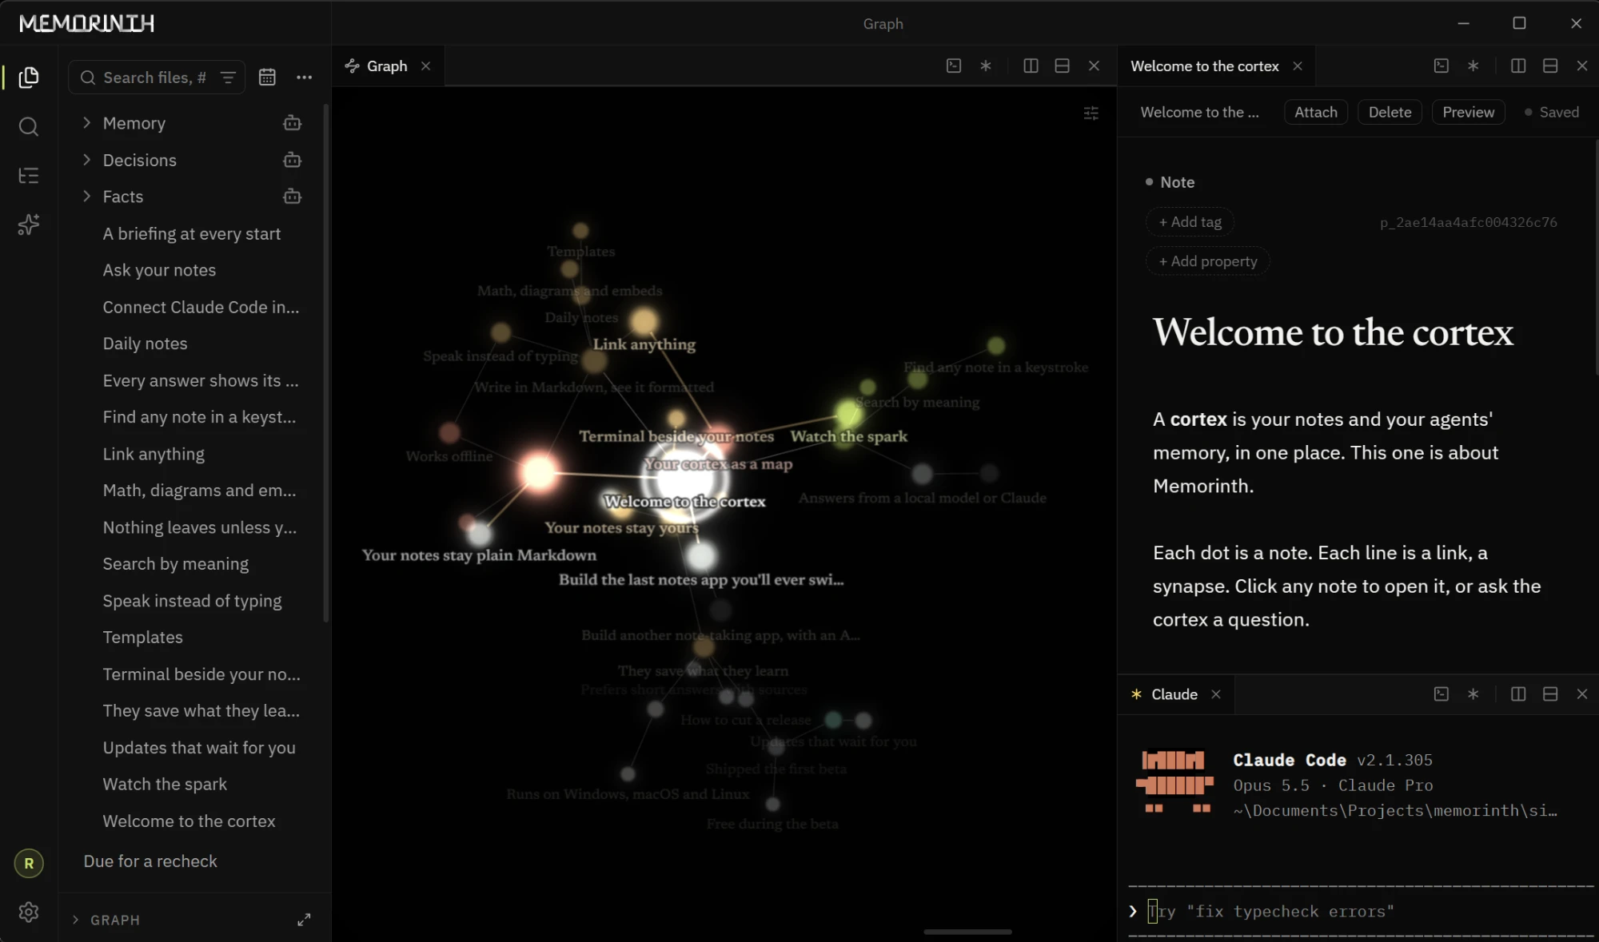
Task: Click the Claude Code prompt input line
Action: [1359, 912]
